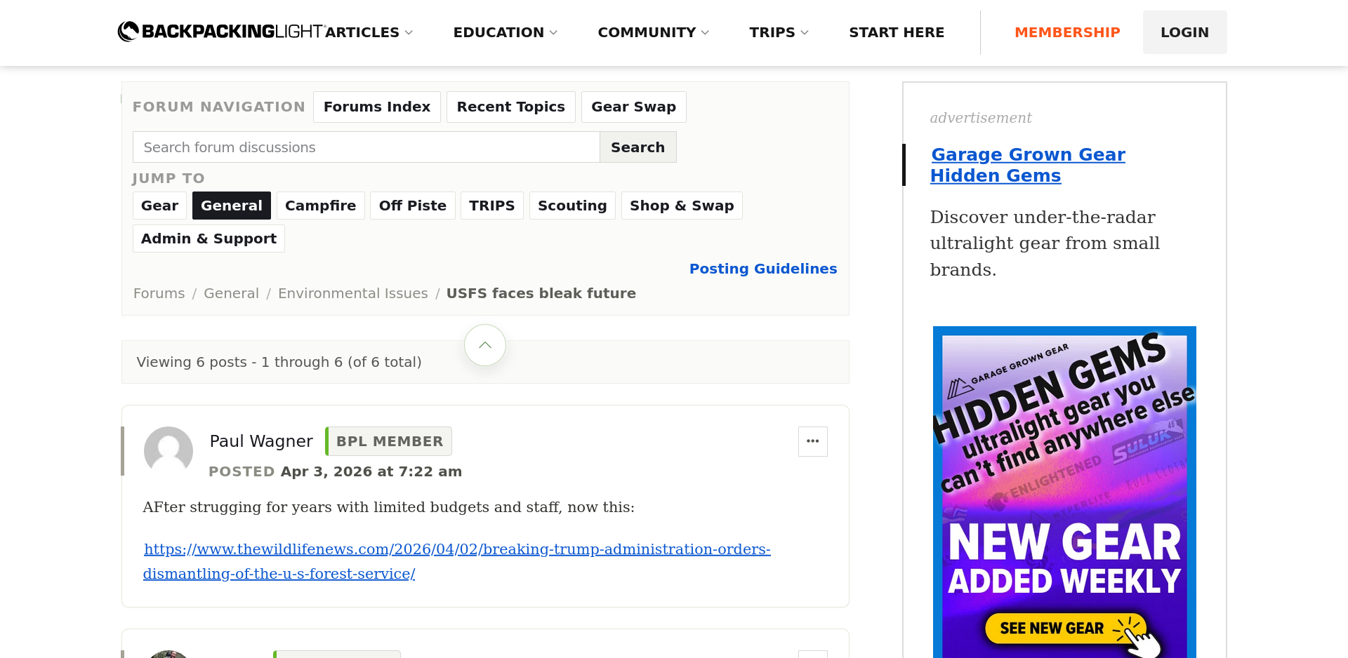Viewport: 1348px width, 658px height.
Task: View Recent Topics
Action: pyautogui.click(x=511, y=107)
